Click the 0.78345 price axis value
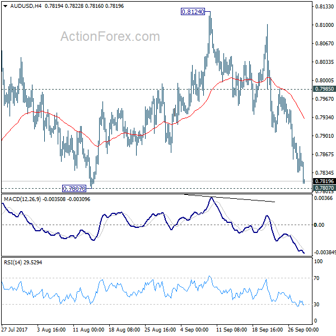Screen dimensions: 336x336 [x=324, y=172]
